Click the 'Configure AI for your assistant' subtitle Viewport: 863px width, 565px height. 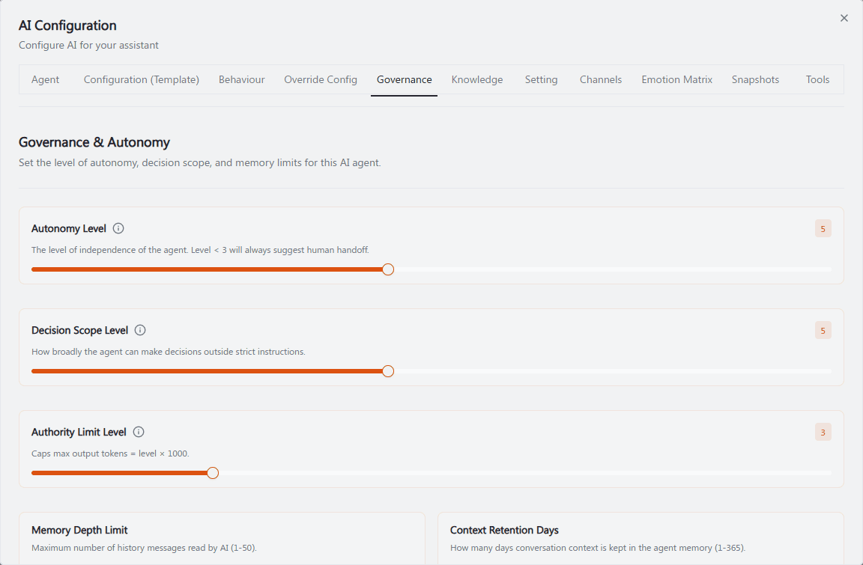point(88,45)
